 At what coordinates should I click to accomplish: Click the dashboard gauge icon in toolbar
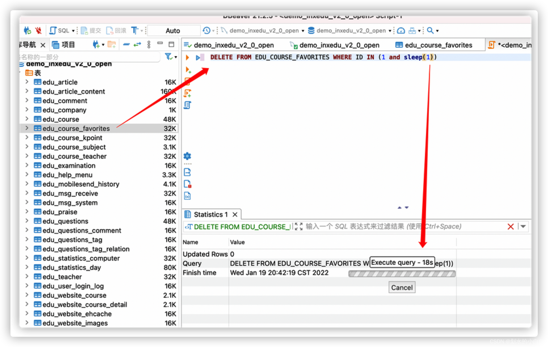(401, 30)
